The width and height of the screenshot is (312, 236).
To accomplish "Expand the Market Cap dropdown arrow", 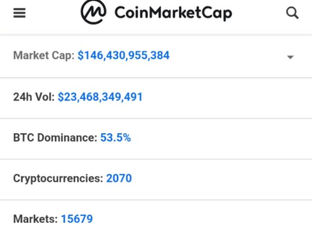I will point(290,57).
